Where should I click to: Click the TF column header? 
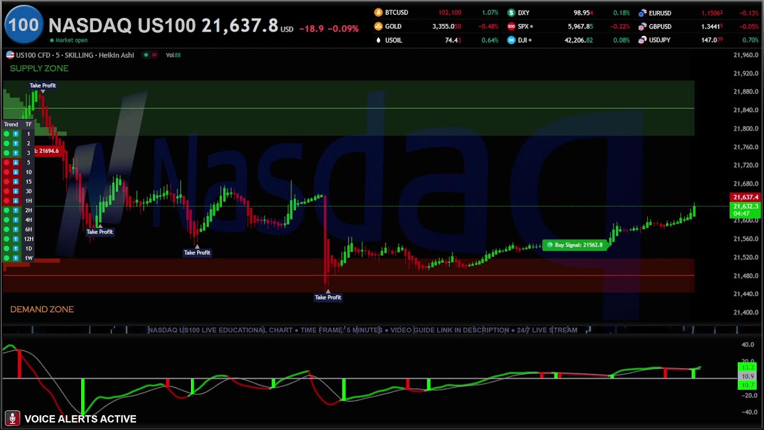click(28, 124)
